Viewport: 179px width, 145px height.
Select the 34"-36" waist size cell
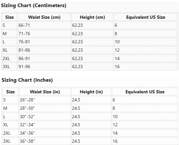(x=45, y=133)
